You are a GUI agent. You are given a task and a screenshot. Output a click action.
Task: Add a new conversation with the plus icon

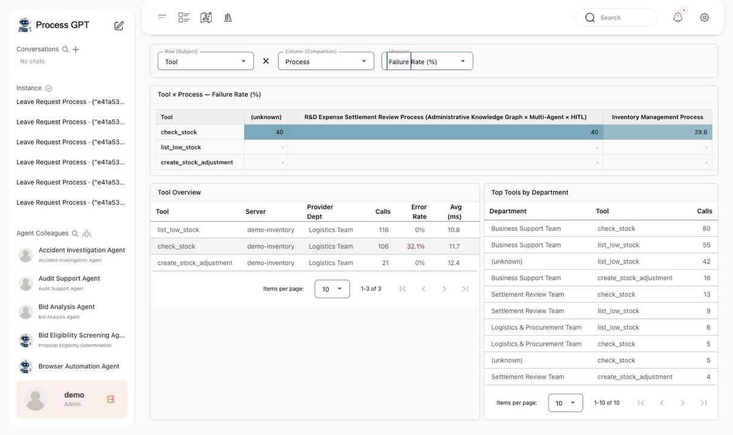[x=76, y=50]
